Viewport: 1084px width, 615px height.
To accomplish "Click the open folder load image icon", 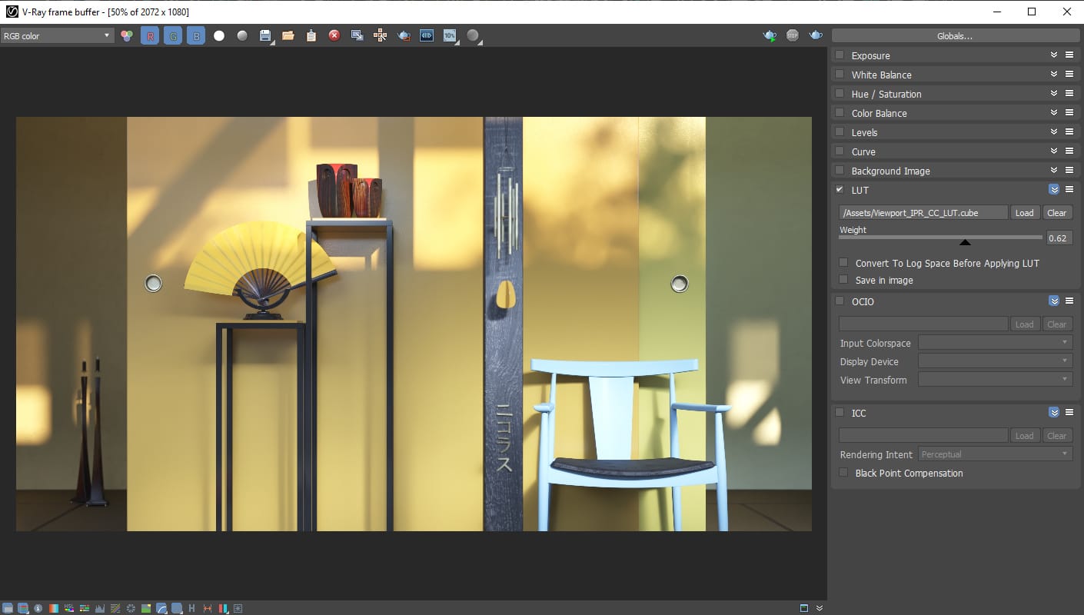I will pos(288,35).
